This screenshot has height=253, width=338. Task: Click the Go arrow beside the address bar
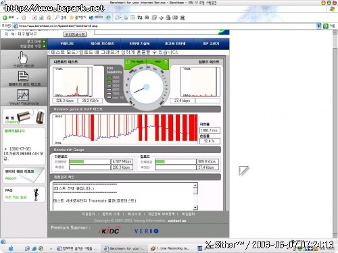(x=325, y=26)
